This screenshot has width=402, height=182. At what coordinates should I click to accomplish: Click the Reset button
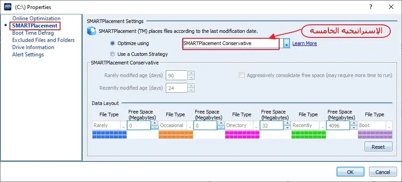[378, 147]
